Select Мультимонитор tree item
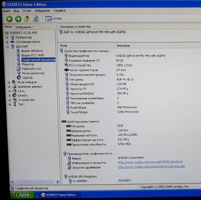This screenshot has width=201, height=200. 33,73
